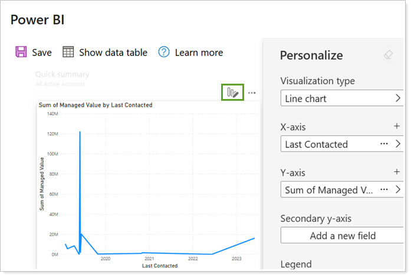This screenshot has width=411, height=277.
Task: Click the eraser reset icon beside Personalize
Action: (387, 55)
